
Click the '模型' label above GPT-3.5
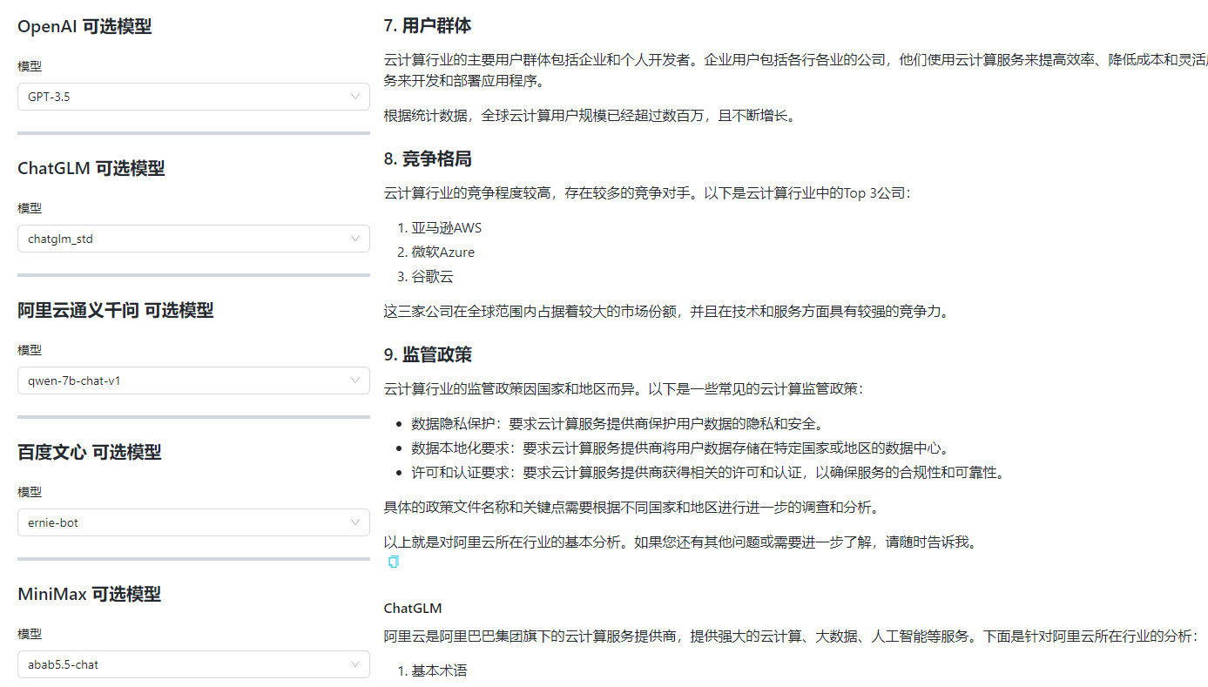pyautogui.click(x=30, y=66)
